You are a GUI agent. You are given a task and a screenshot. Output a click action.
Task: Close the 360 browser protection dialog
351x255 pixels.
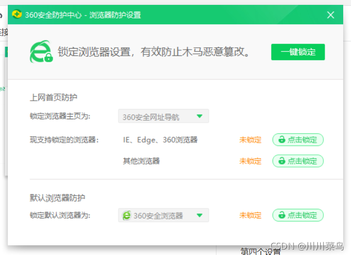(x=331, y=15)
